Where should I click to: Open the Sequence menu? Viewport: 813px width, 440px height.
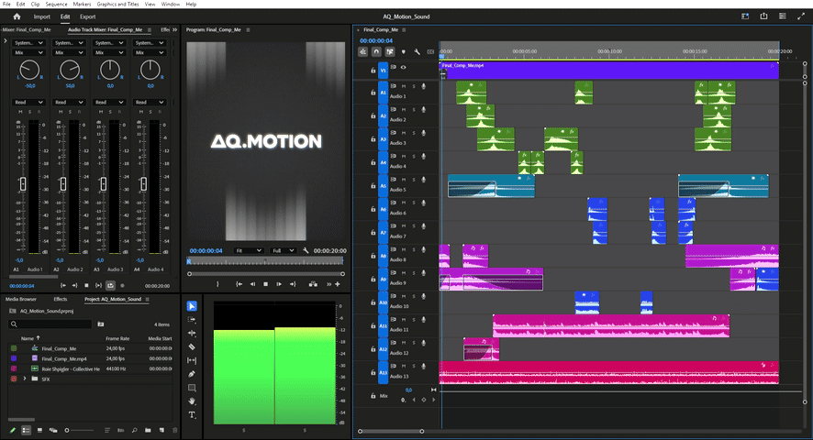[56, 5]
